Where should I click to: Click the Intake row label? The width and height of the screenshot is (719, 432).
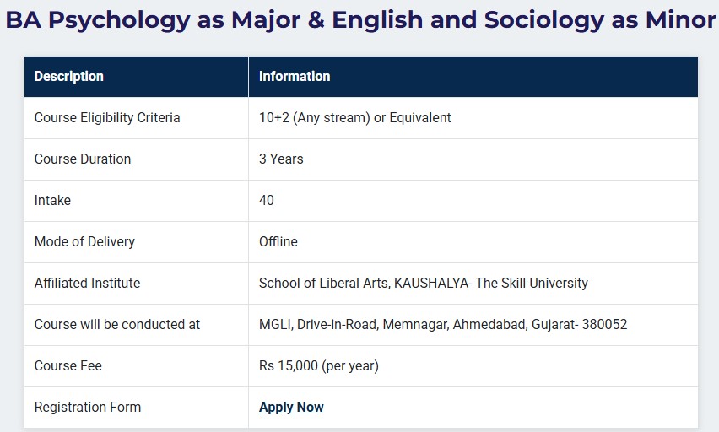click(52, 201)
